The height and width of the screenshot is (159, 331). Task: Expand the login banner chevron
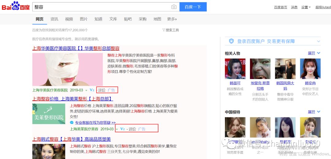318,41
